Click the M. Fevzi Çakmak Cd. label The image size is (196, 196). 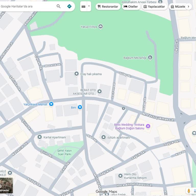(158, 117)
